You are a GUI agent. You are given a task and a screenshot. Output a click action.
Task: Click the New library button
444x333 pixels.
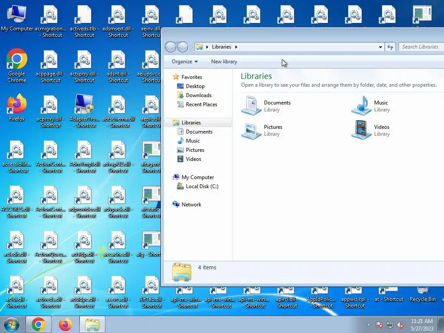pyautogui.click(x=224, y=62)
